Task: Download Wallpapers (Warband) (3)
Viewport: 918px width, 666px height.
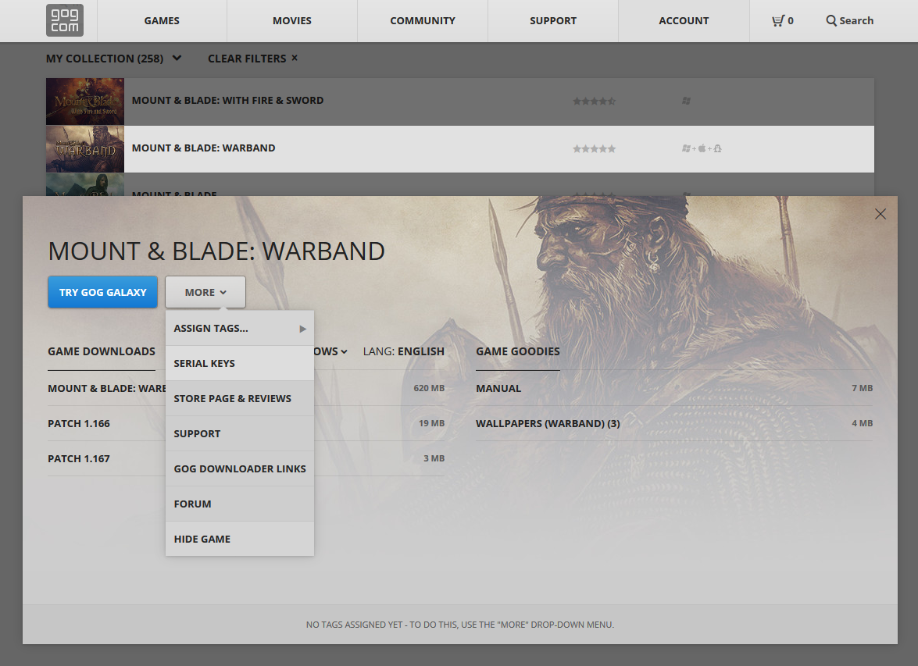Action: 548,424
